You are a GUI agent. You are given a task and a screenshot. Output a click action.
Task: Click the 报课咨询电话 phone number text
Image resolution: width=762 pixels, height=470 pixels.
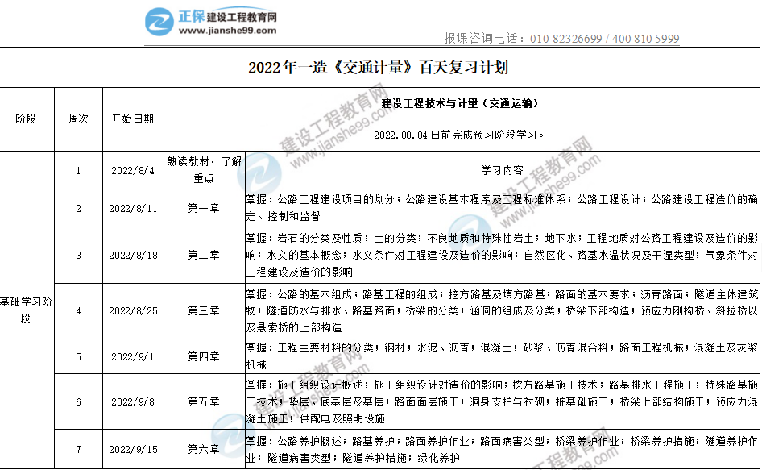561,39
